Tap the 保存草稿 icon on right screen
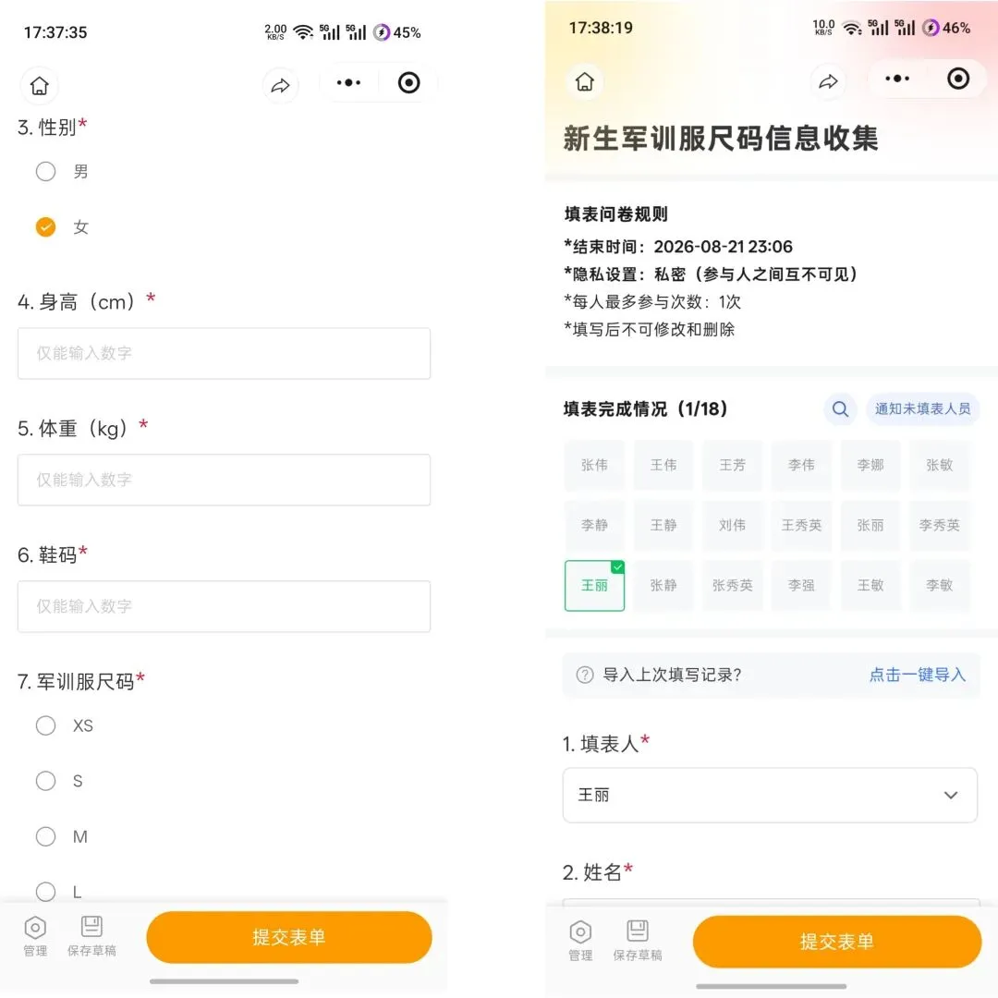Screen dimensions: 998x998 tap(637, 940)
